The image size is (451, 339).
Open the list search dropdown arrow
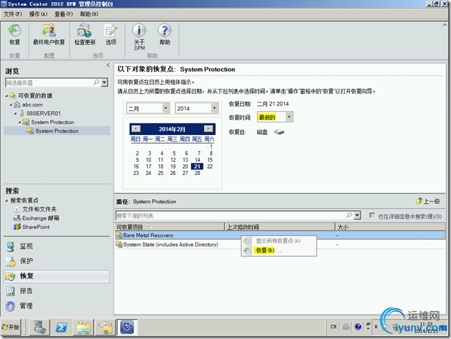pos(357,216)
